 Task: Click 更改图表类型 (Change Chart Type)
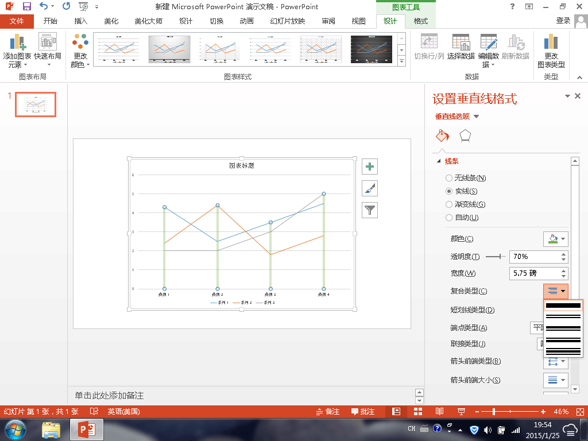pos(551,51)
